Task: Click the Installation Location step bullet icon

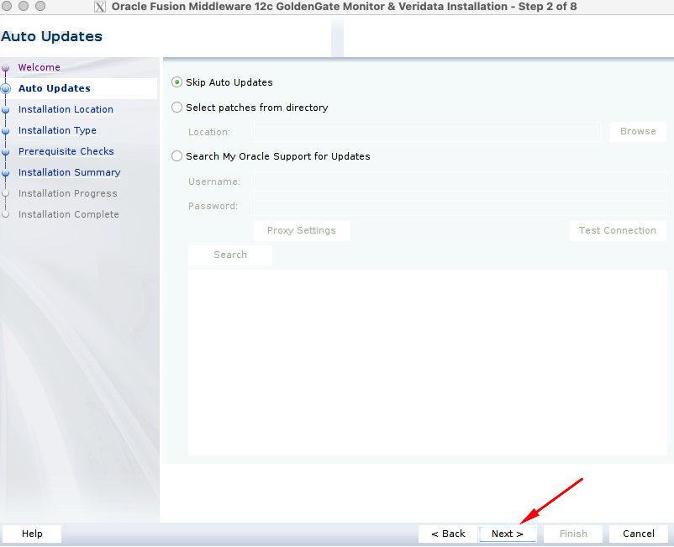Action: [x=6, y=109]
